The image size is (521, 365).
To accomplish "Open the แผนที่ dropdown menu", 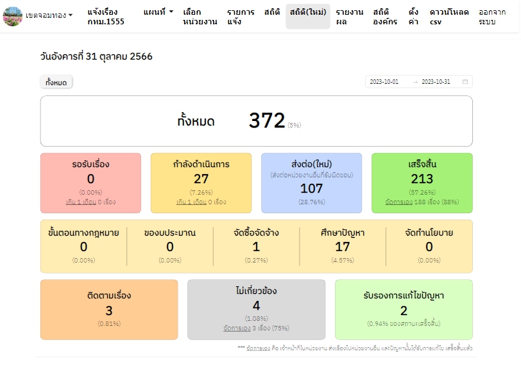I will (x=158, y=12).
